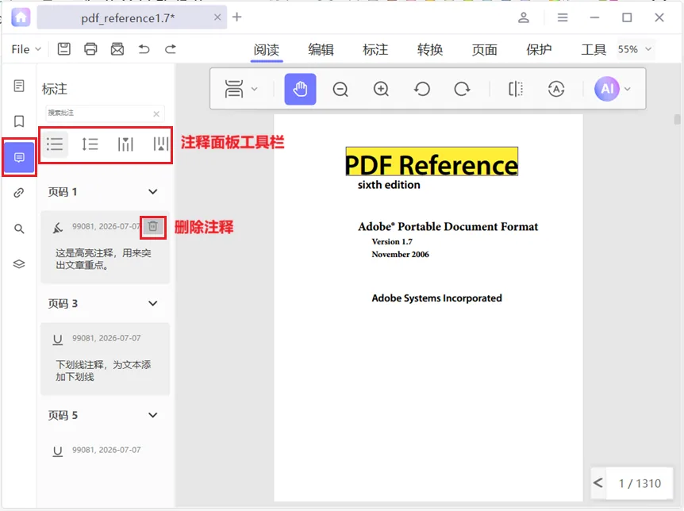
Task: Undo the last action
Action: point(144,49)
